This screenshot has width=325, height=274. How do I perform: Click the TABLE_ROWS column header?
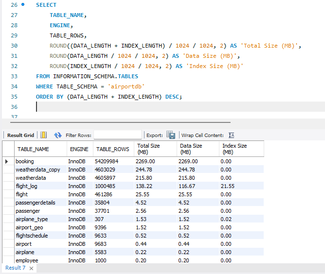pyautogui.click(x=113, y=149)
